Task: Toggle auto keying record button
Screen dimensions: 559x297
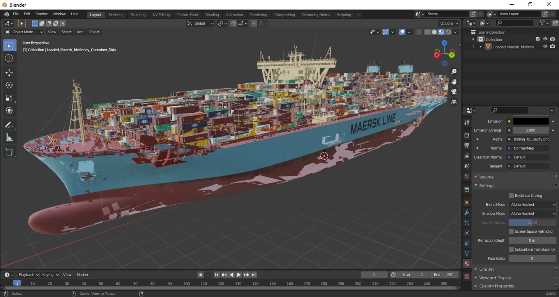Action: [200, 275]
